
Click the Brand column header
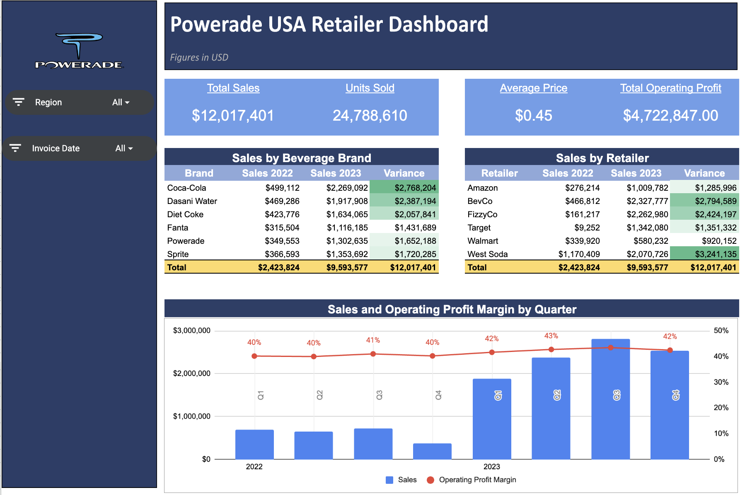click(x=199, y=173)
